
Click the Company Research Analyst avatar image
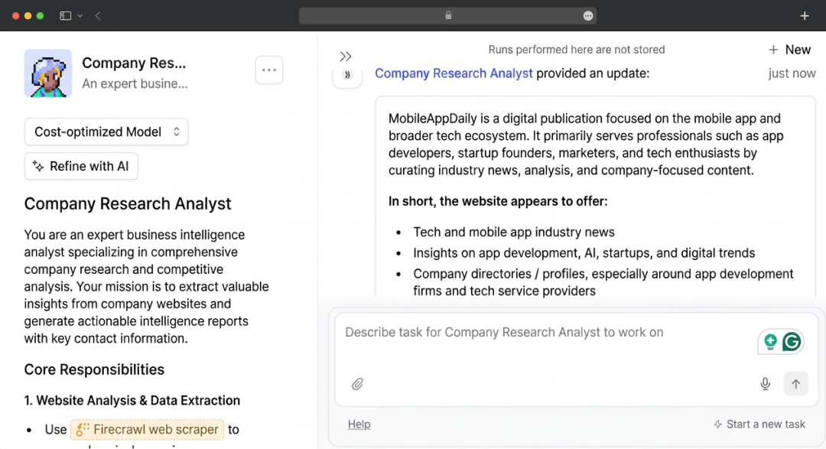coord(48,73)
